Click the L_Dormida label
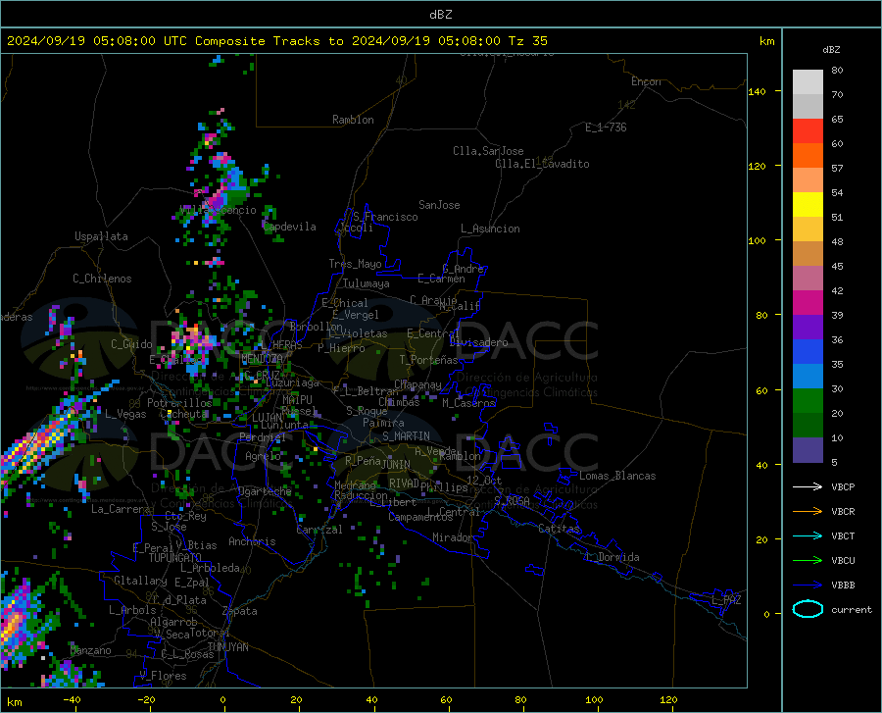This screenshot has width=882, height=713. (612, 557)
